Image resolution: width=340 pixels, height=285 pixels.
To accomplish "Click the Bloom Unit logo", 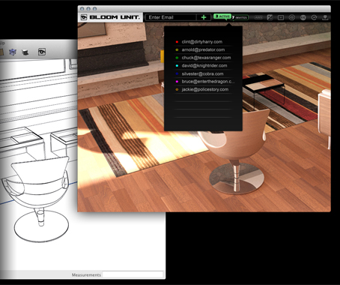I will pos(110,17).
